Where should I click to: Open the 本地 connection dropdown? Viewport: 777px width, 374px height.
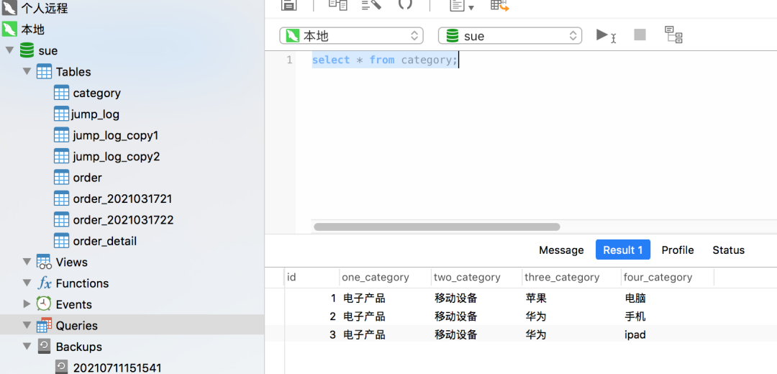351,36
